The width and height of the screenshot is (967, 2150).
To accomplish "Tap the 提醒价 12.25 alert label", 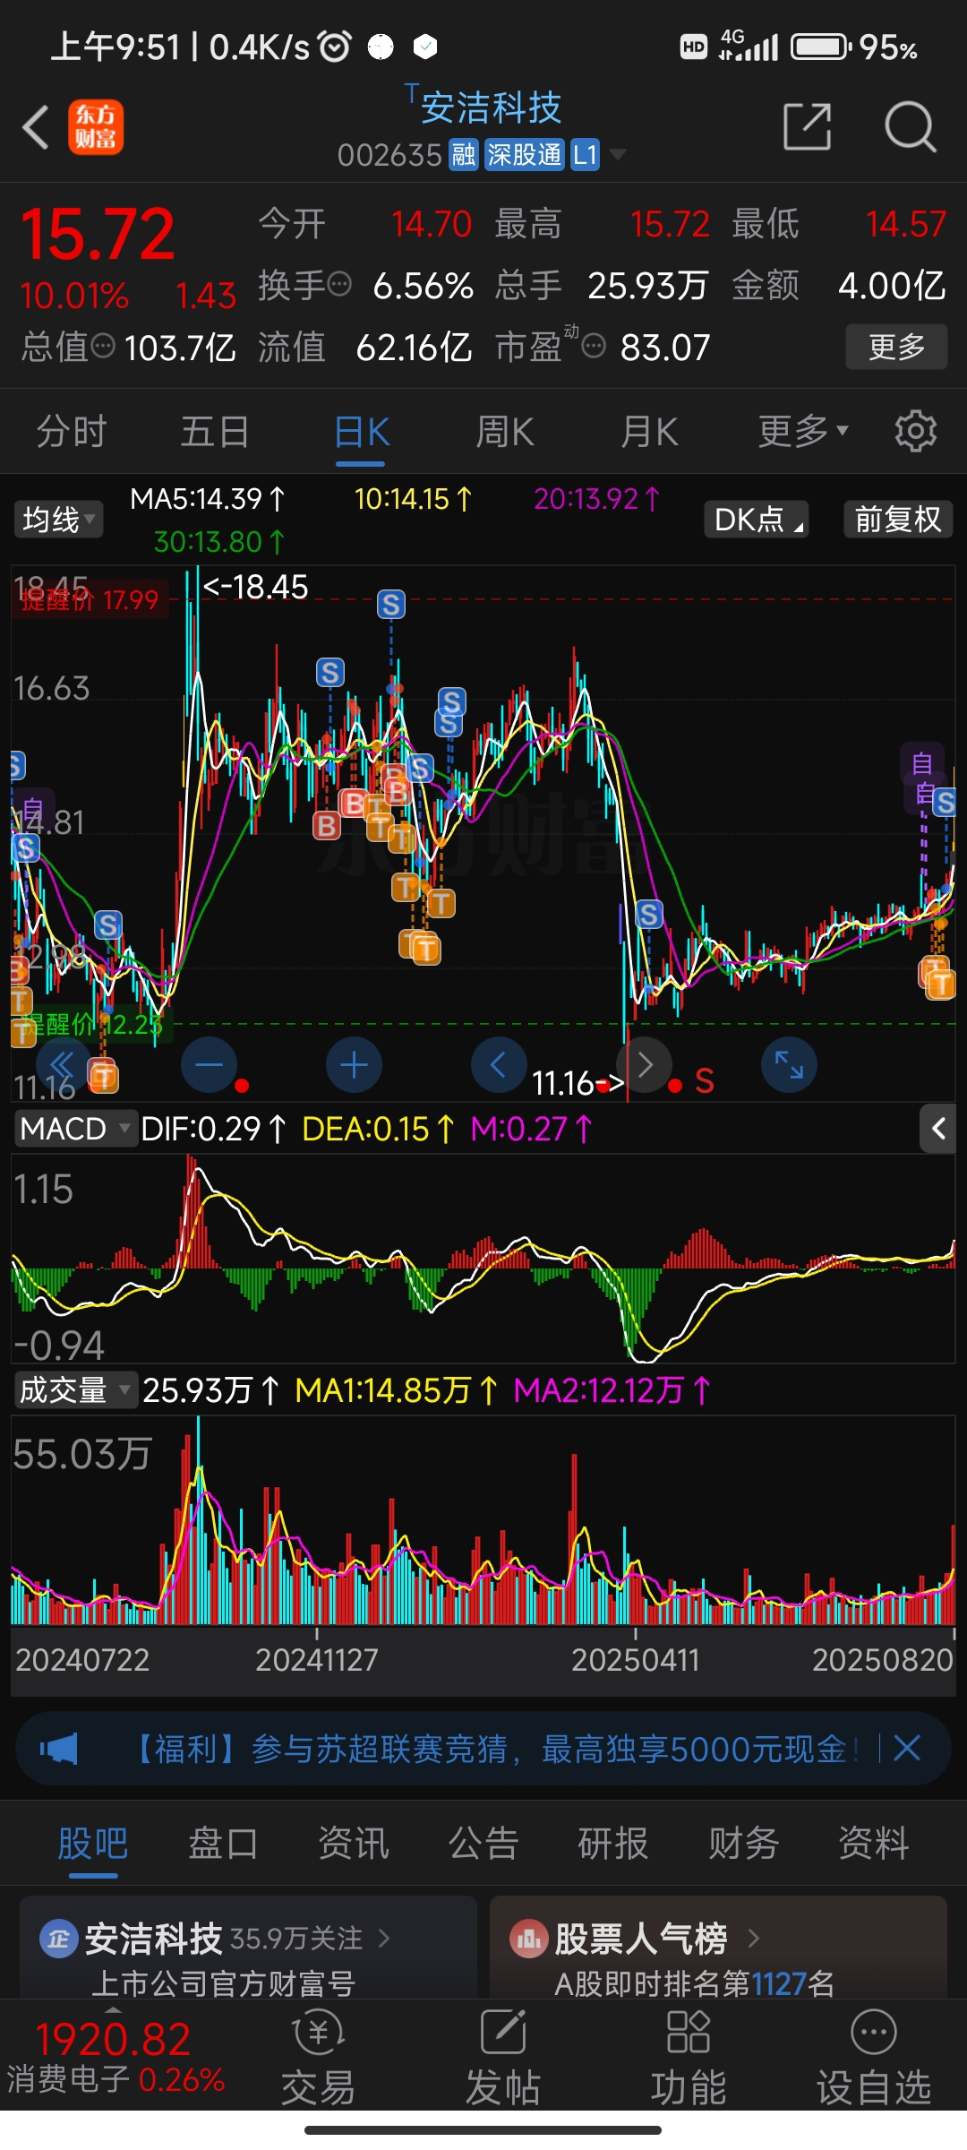I will 91,1024.
